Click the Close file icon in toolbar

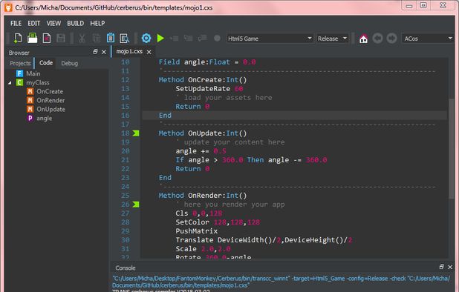[x=47, y=39]
